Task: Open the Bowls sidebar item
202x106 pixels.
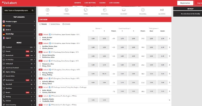Action: tap(19, 92)
